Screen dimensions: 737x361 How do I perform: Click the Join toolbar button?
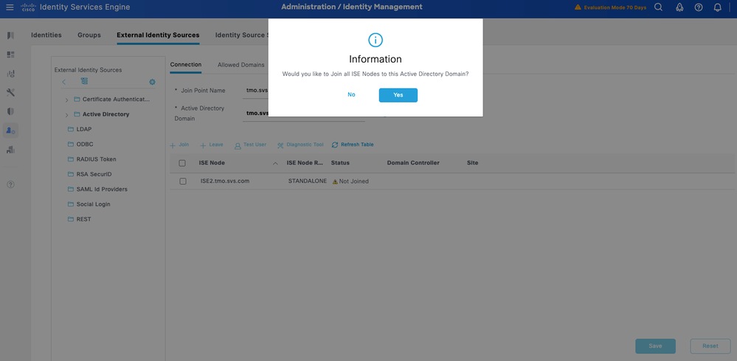tap(179, 144)
